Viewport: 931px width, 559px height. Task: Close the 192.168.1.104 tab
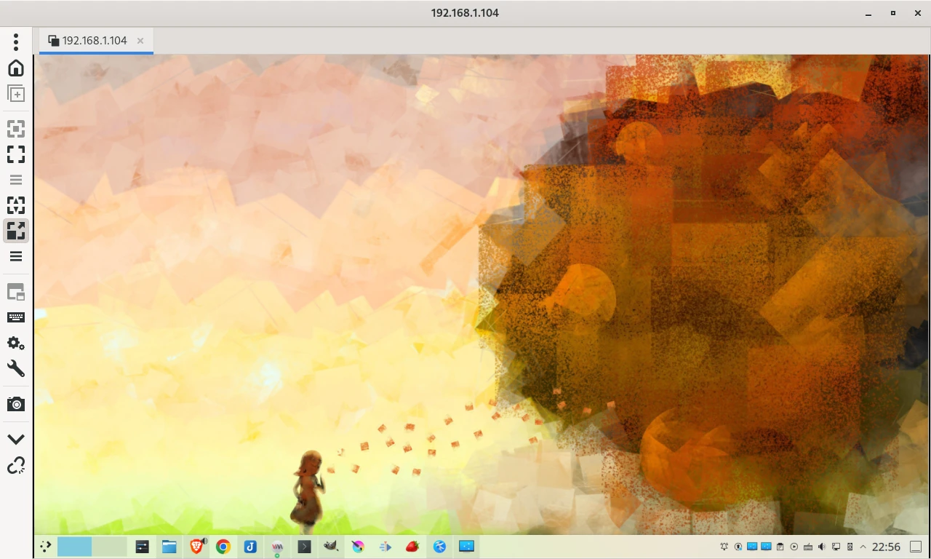(140, 41)
